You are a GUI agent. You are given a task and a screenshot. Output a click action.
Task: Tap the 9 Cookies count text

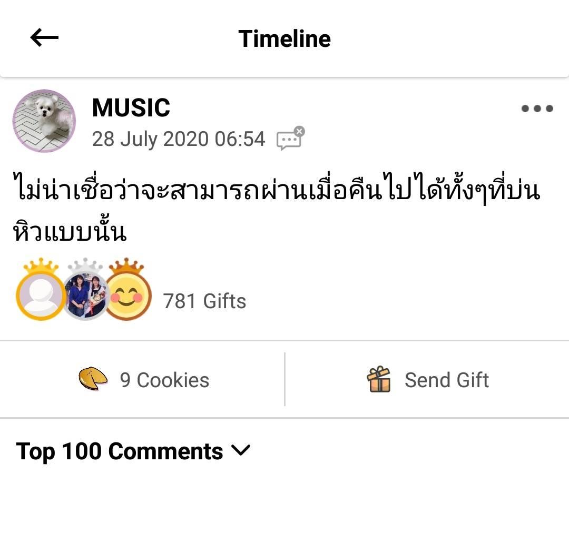[164, 380]
